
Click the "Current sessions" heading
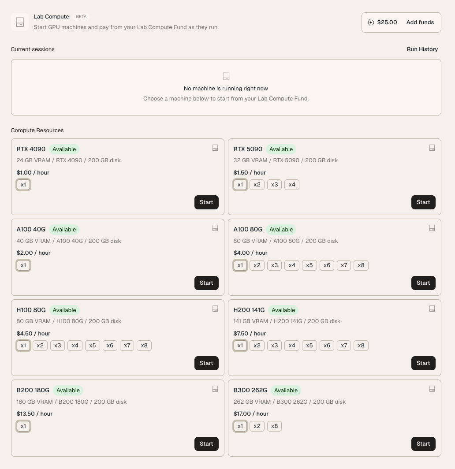coord(33,49)
